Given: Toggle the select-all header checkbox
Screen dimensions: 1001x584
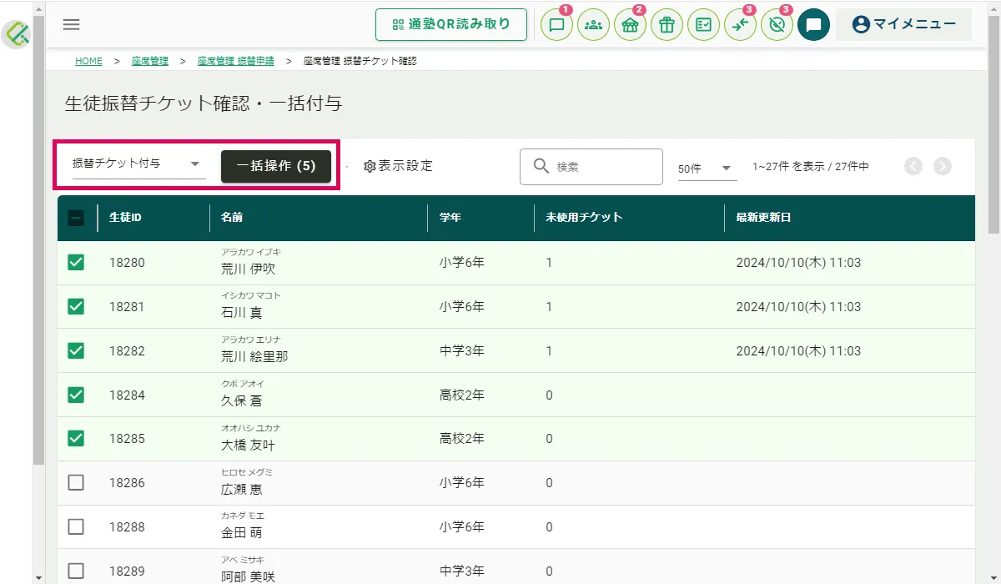Looking at the screenshot, I should pos(76,218).
